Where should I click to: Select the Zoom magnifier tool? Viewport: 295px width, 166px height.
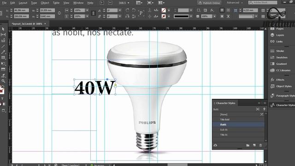click(3, 81)
